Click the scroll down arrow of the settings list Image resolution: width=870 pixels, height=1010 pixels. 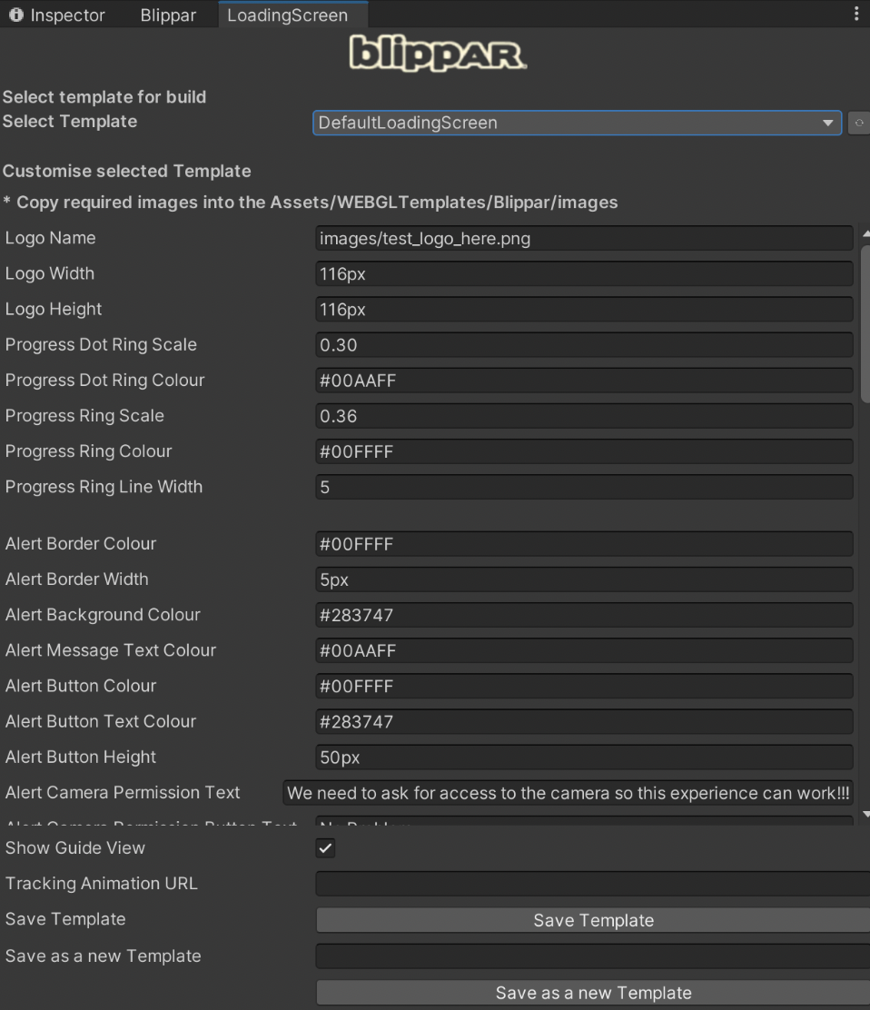(865, 815)
